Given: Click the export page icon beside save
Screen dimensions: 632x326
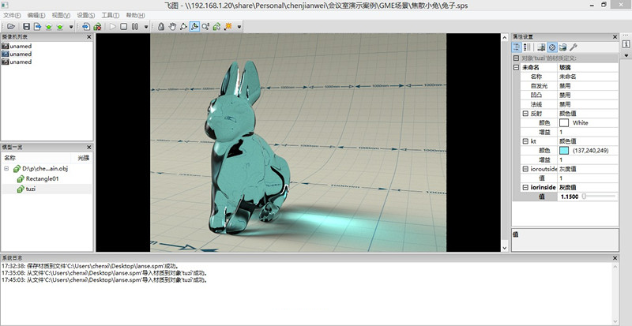Looking at the screenshot, I should (x=37, y=27).
